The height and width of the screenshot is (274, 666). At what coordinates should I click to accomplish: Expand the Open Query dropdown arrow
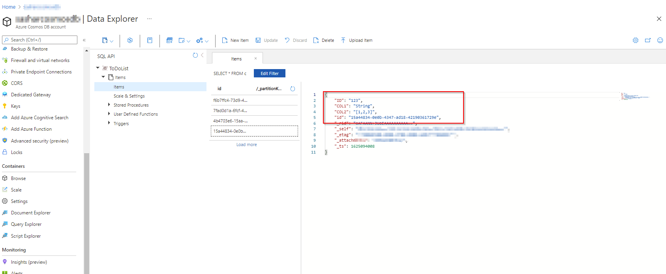(189, 41)
